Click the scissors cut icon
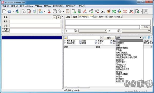The height and width of the screenshot is (93, 154). (x=49, y=11)
